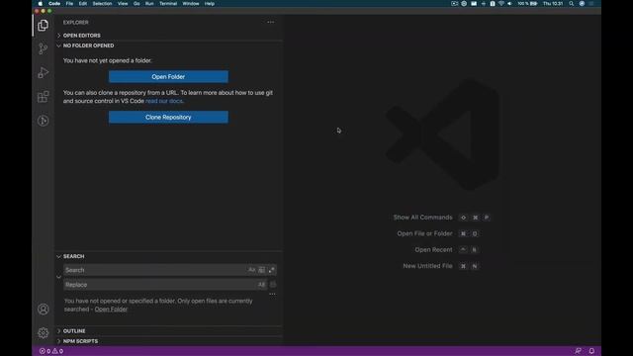Click the feedback icon in status bar
Viewport: 633px width, 356px height.
click(x=578, y=351)
